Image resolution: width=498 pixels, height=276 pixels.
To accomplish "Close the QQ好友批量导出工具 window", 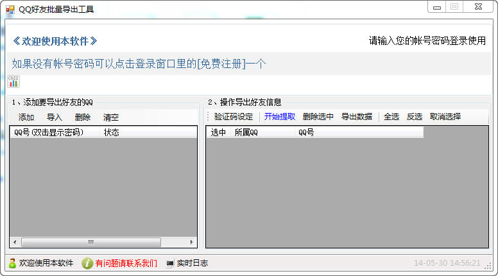I will click(x=478, y=7).
